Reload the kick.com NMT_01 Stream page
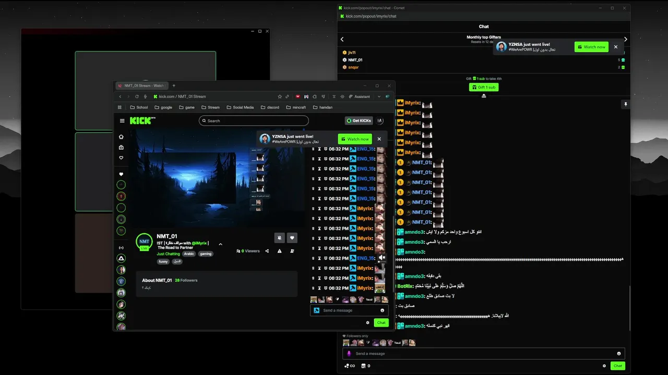Image resolution: width=668 pixels, height=375 pixels. click(137, 96)
